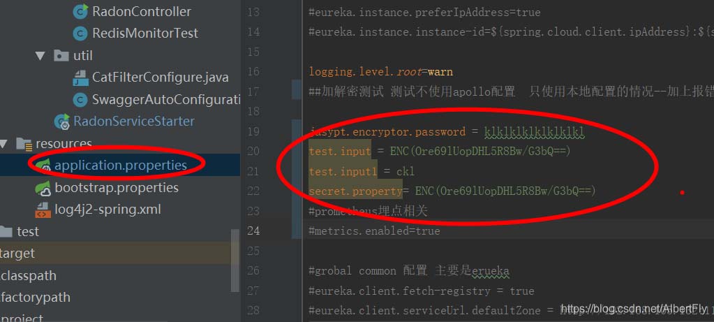Click the test.input key
This screenshot has width=714, height=322.
point(340,151)
